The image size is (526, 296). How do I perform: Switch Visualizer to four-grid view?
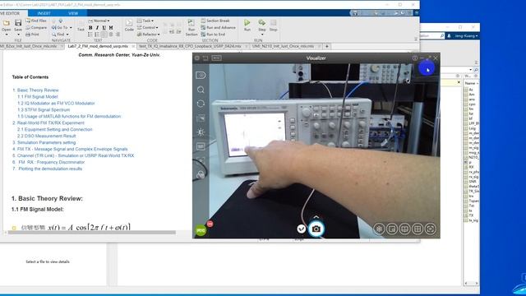click(x=418, y=229)
